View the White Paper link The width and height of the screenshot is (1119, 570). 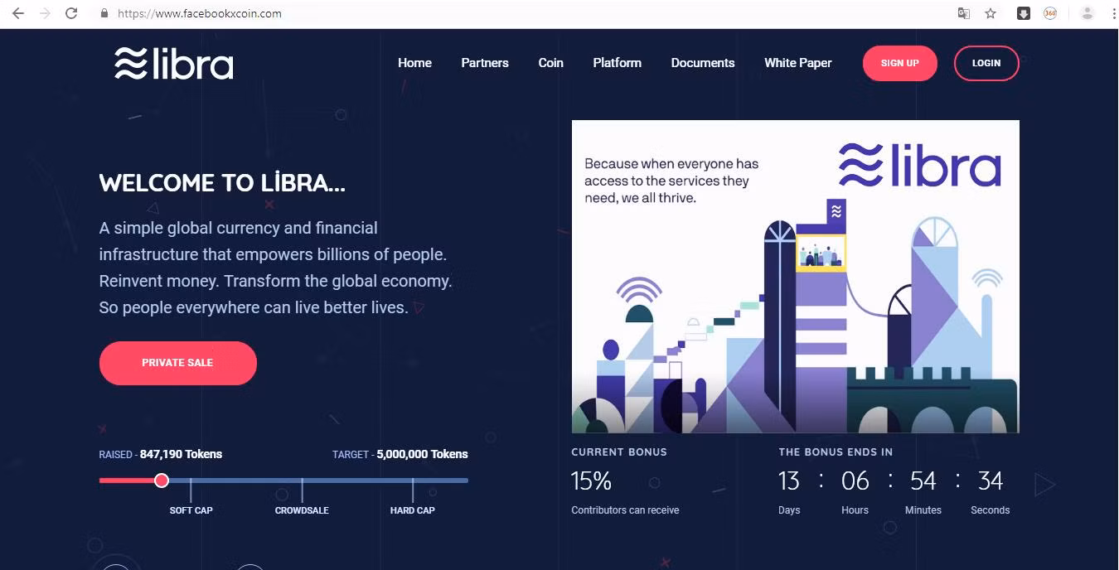(797, 63)
